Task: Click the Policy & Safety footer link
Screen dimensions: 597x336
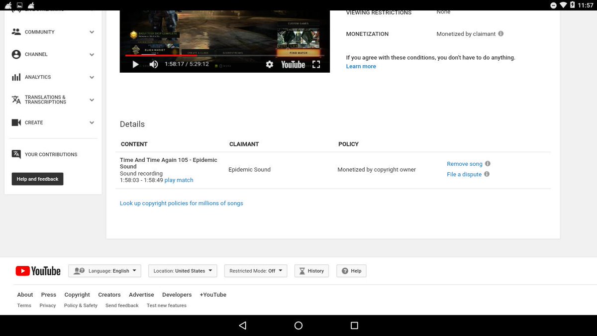Action: (x=81, y=306)
